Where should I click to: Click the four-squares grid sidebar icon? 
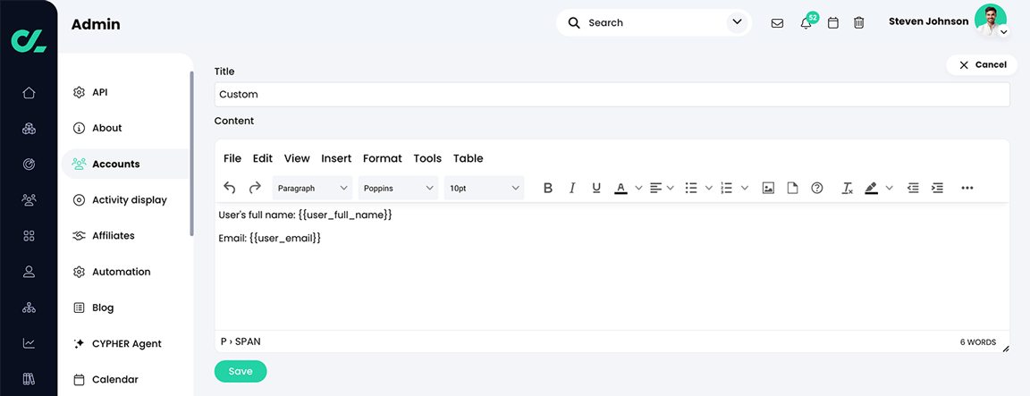29,236
